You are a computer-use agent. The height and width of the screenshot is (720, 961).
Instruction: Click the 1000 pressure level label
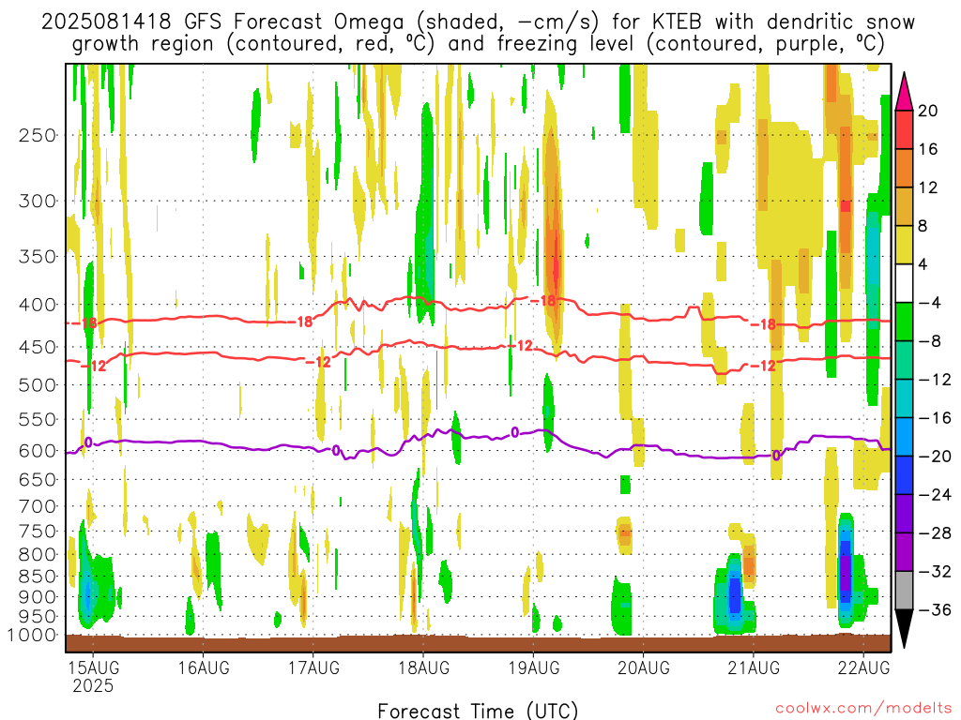pos(33,636)
